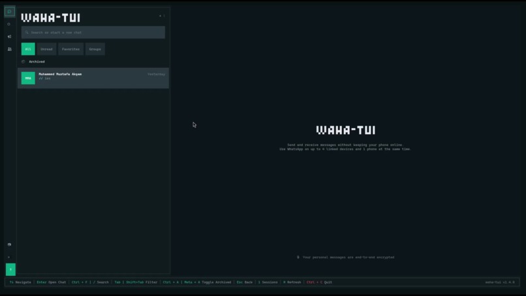Image resolution: width=526 pixels, height=296 pixels.
Task: Click the small icon above the sidebar settings dot
Action: [x=9, y=244]
